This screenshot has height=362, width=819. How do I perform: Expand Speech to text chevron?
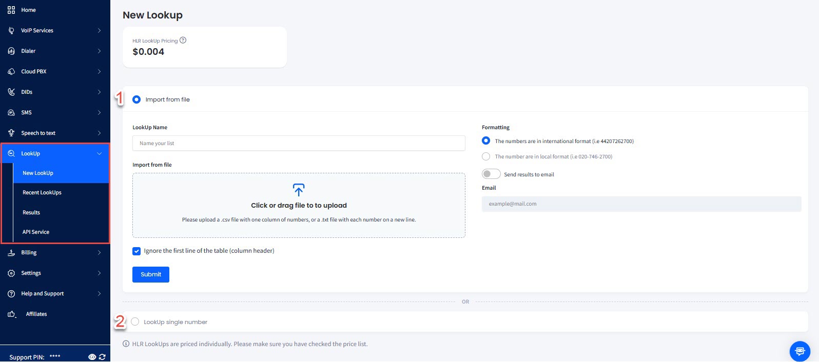click(x=99, y=133)
